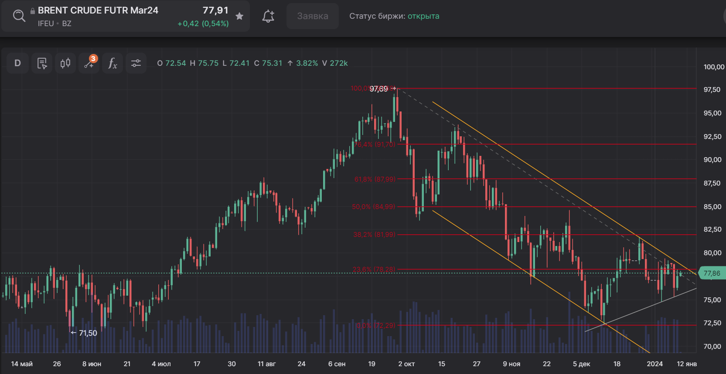Click the '6 сен' date label on time axis

click(337, 364)
